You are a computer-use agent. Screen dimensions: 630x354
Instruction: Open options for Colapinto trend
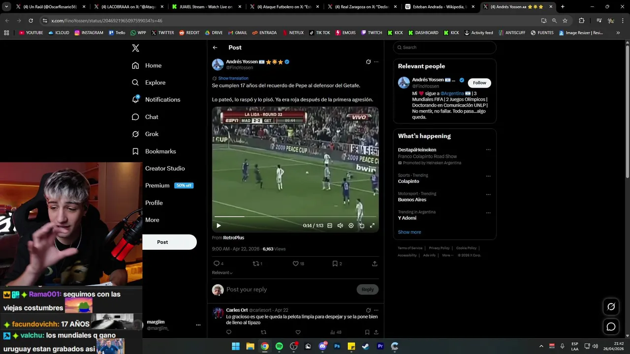coord(488,176)
